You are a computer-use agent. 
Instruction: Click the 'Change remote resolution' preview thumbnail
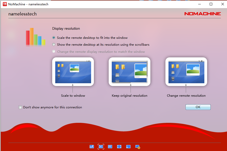point(186,72)
